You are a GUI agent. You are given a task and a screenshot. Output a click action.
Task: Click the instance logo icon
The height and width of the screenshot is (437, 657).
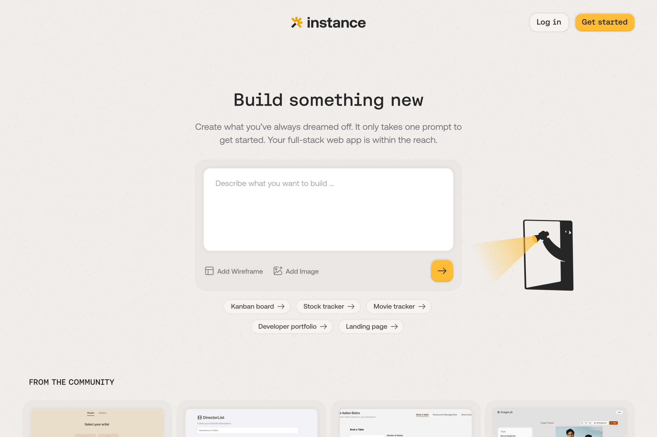[x=297, y=22]
